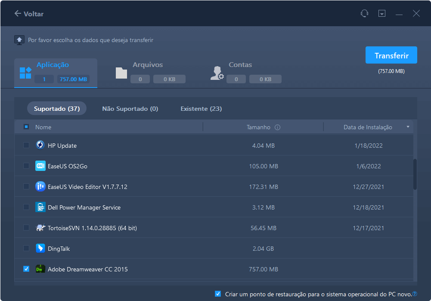Select the Existente (23) filter tab

(201, 109)
